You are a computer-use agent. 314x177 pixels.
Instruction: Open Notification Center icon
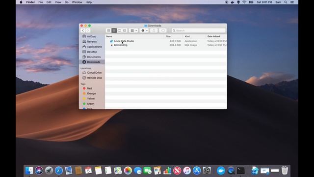(x=292, y=2)
